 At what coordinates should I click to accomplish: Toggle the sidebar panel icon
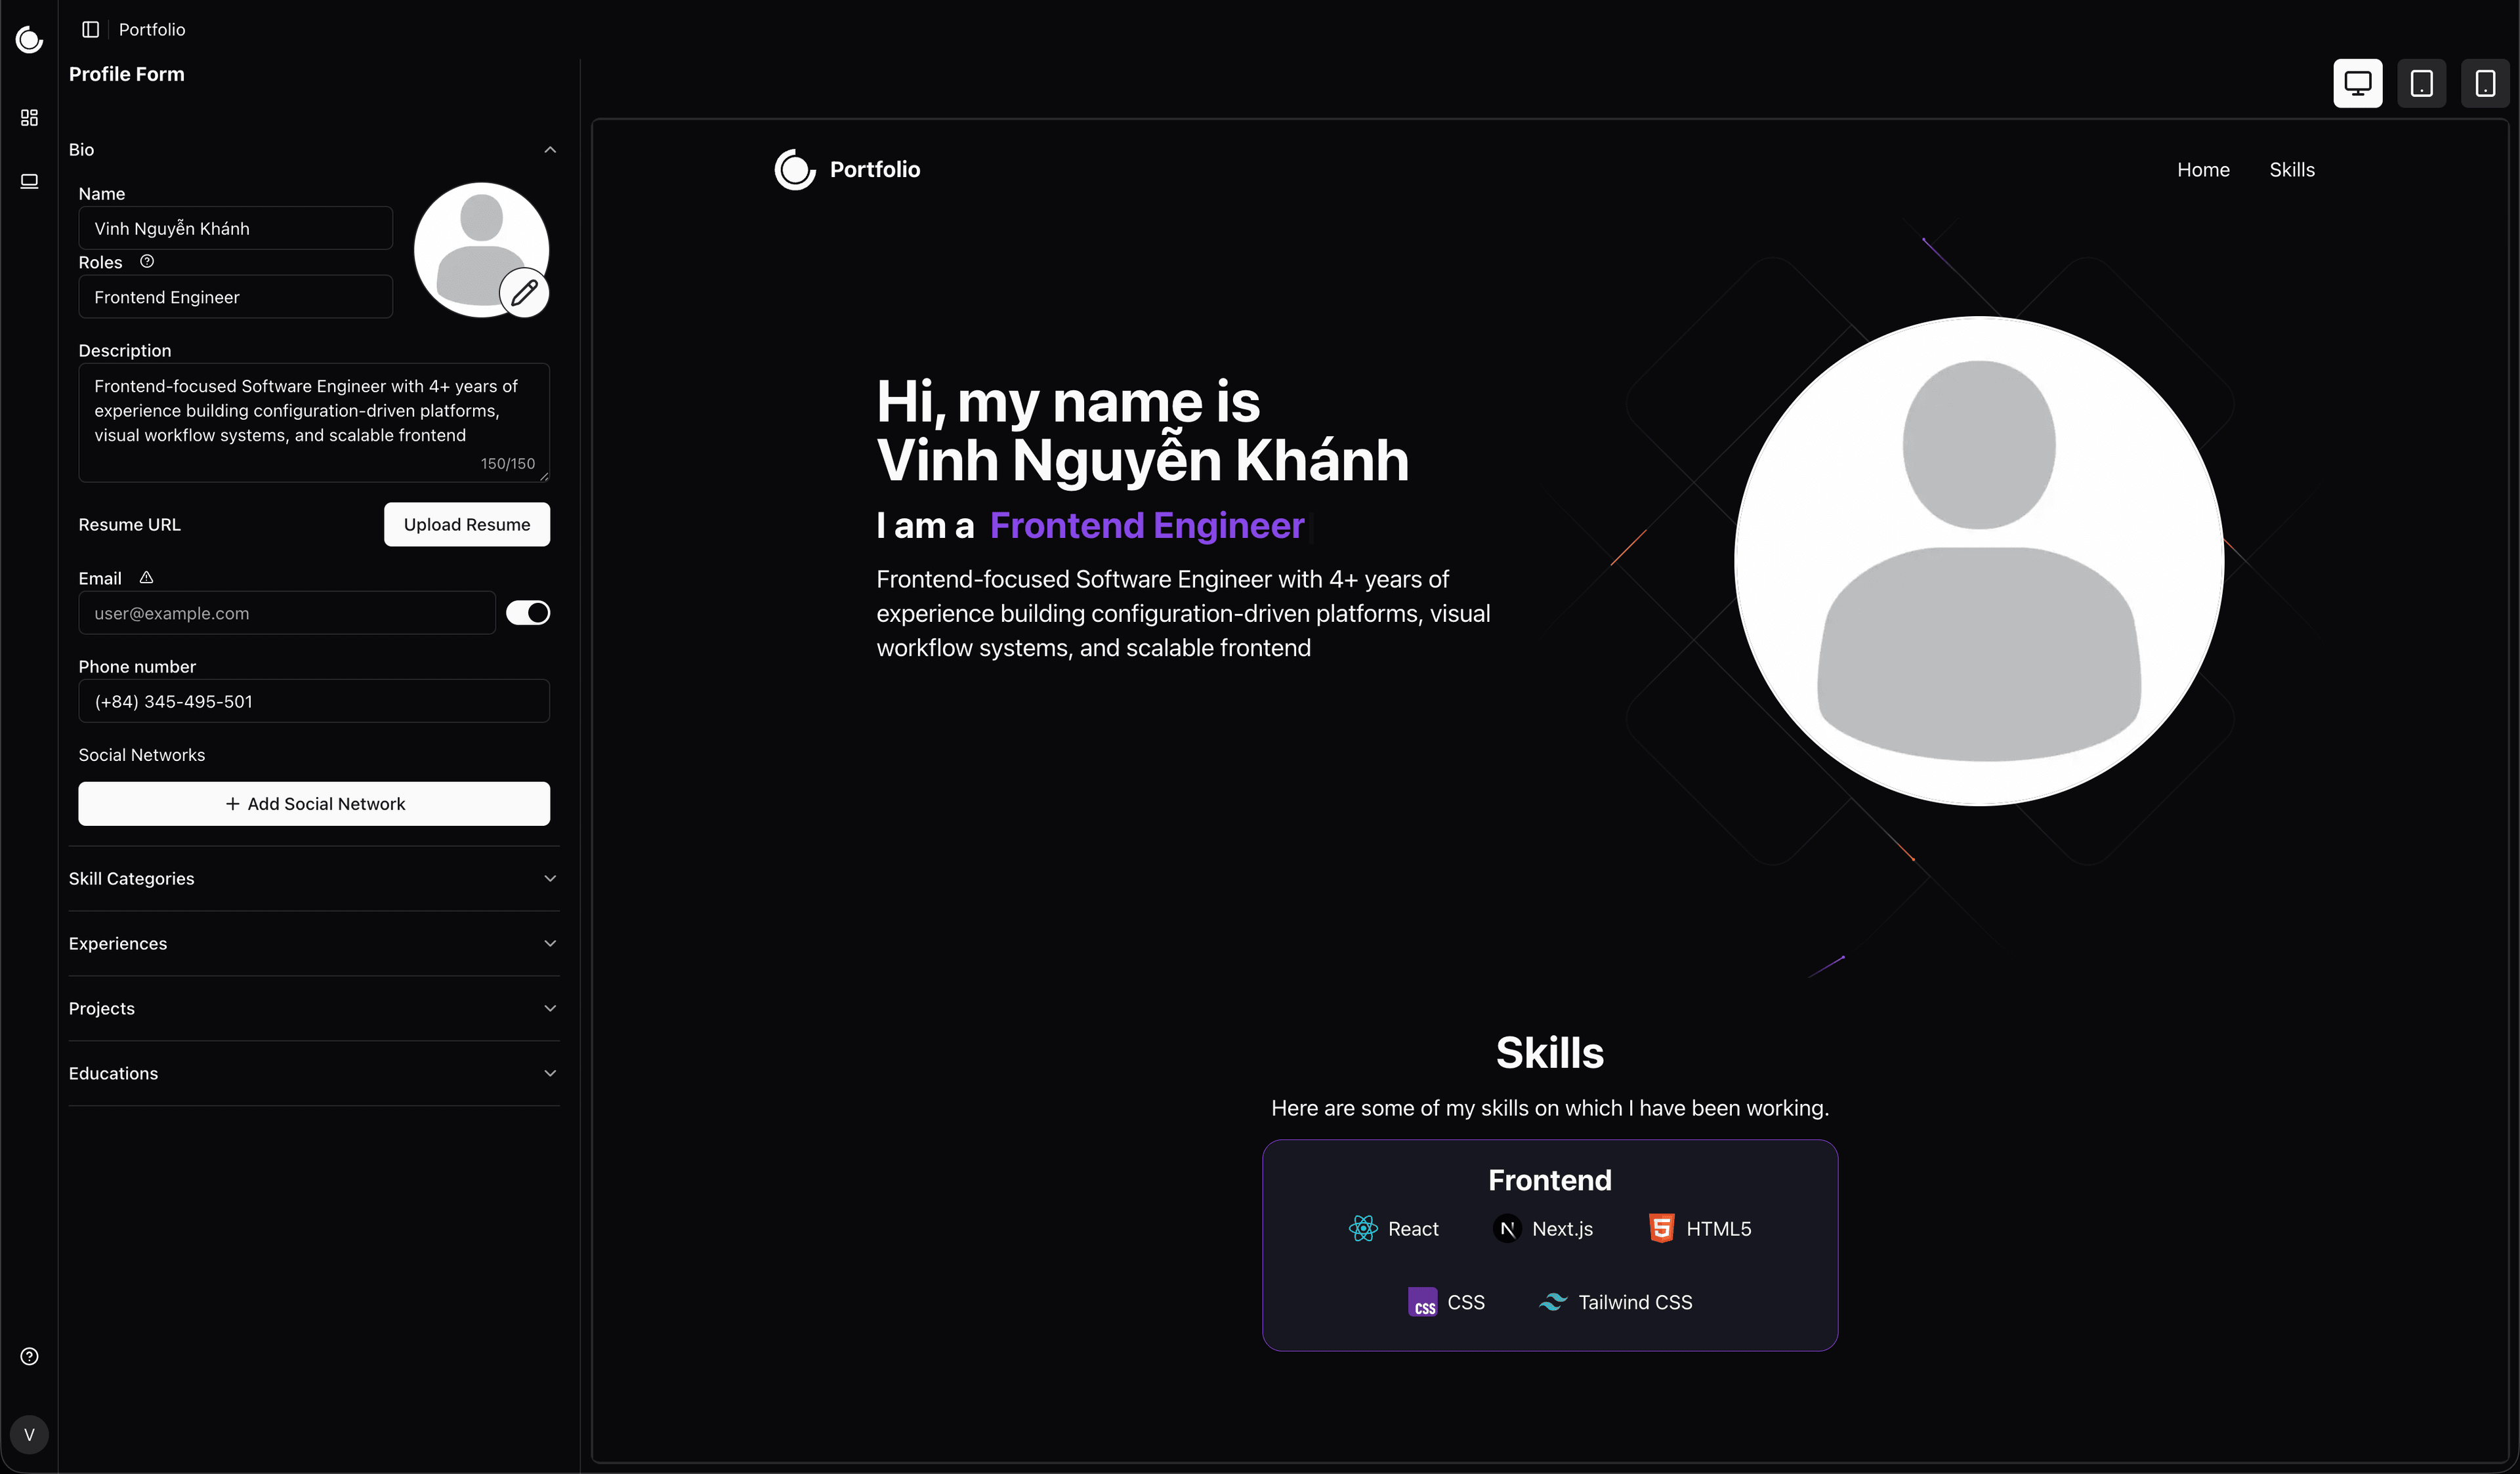click(90, 29)
